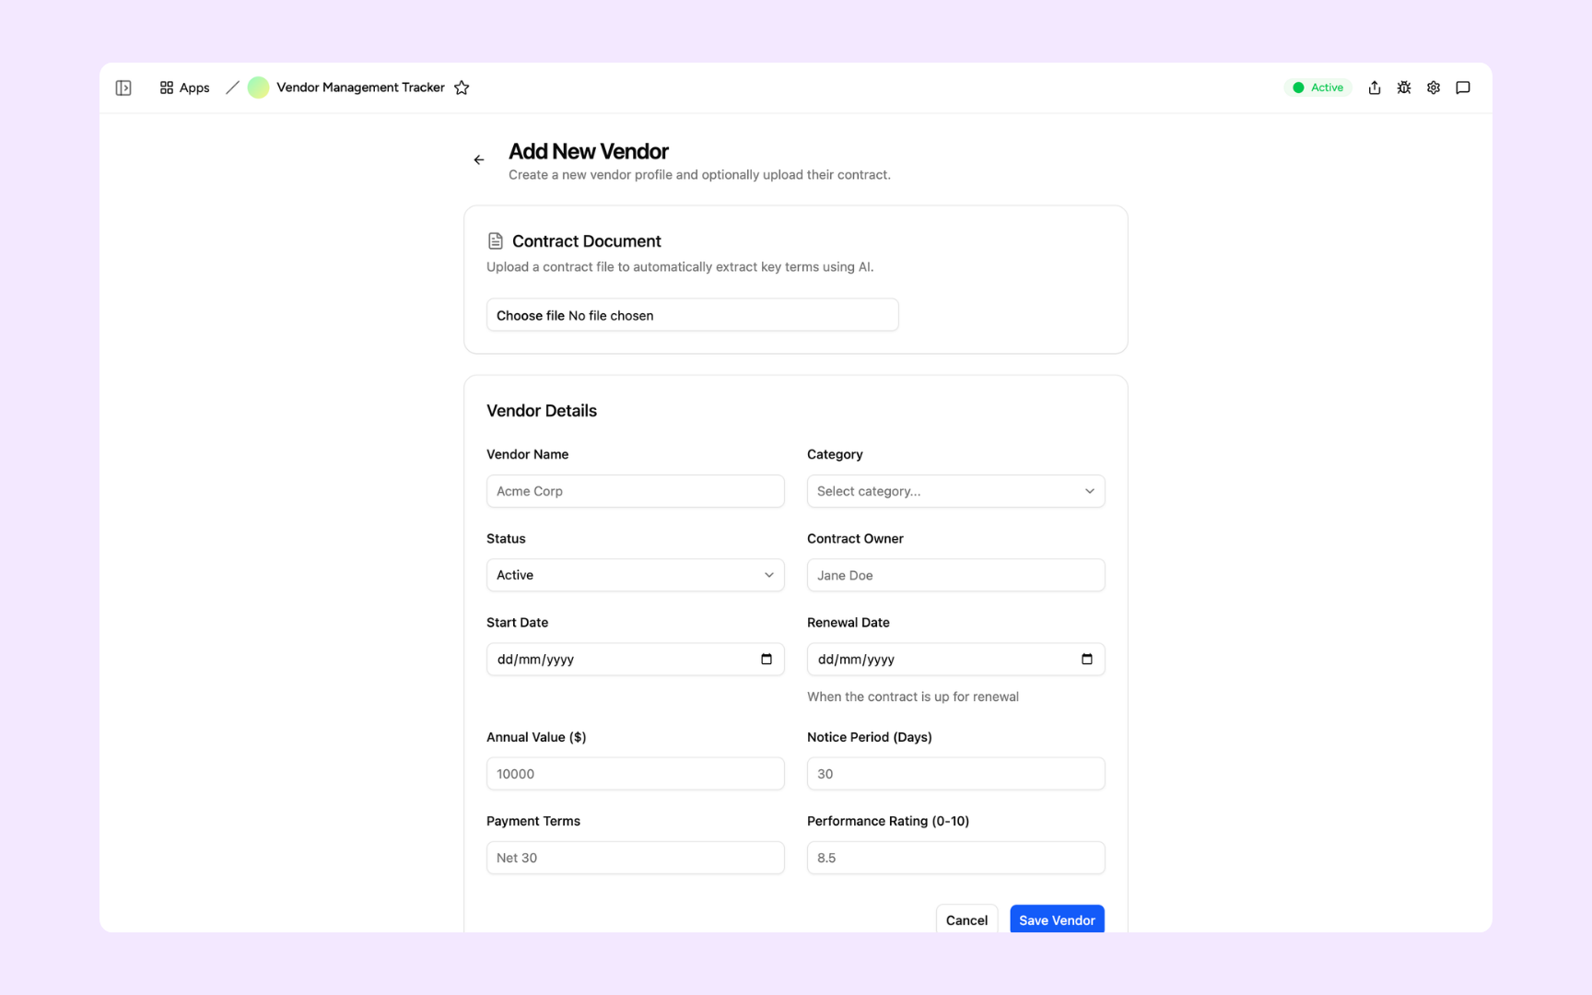
Task: Open the settings gear icon
Action: point(1434,88)
